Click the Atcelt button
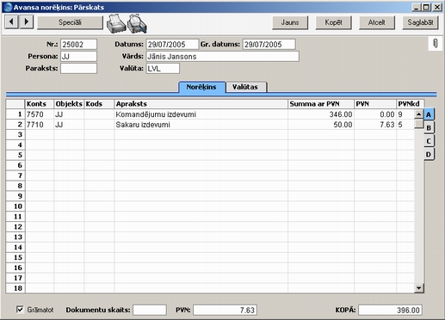 coord(377,22)
